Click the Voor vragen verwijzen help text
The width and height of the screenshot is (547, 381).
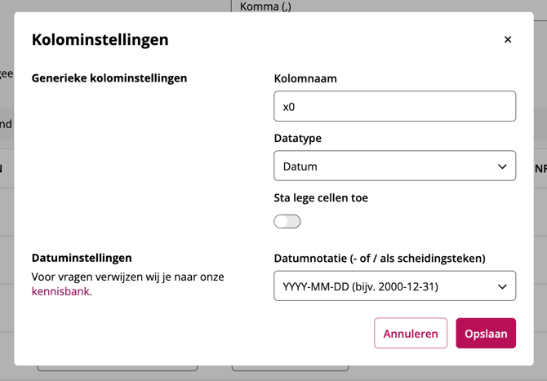[127, 277]
